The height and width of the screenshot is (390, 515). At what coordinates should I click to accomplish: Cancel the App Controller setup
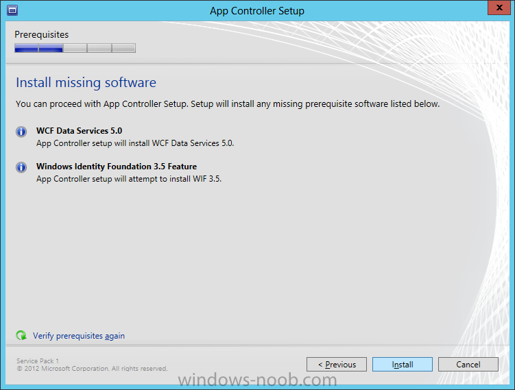tap(468, 365)
